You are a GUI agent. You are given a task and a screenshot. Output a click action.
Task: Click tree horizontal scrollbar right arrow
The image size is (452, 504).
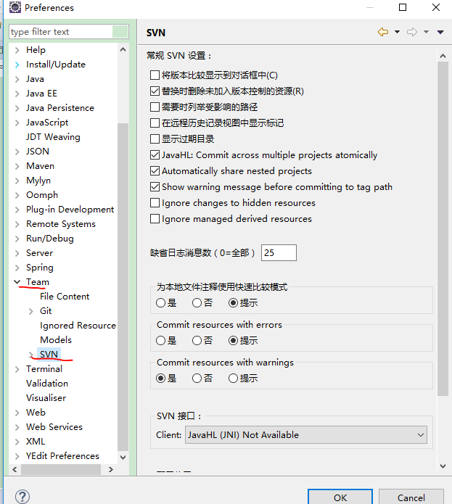click(111, 470)
